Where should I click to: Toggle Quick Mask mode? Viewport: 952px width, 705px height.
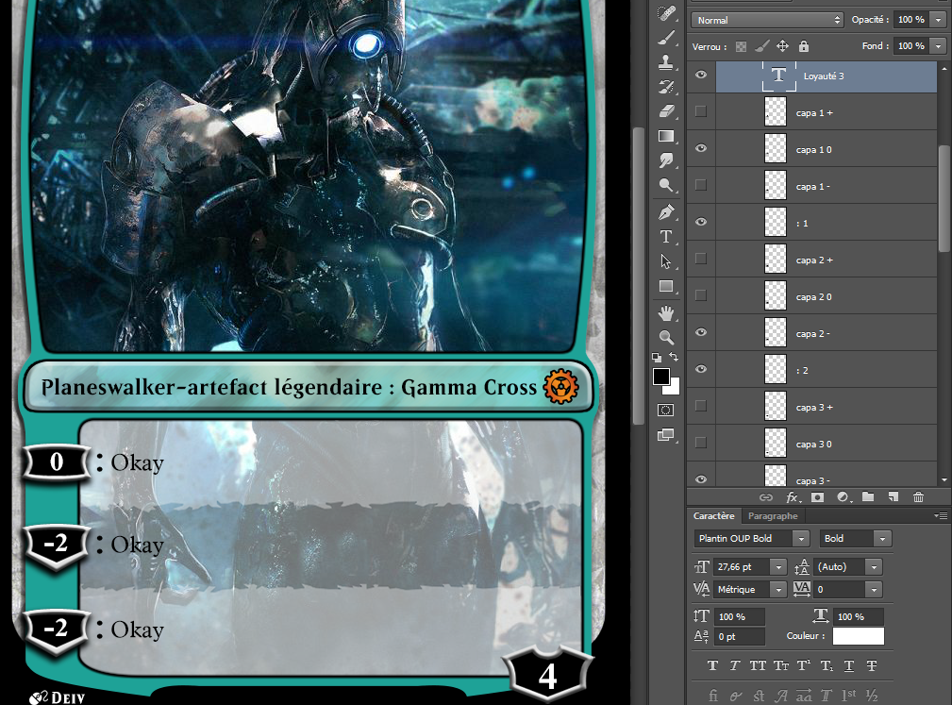665,410
